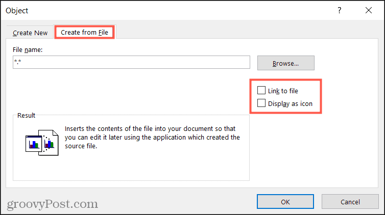Tick the Display as icon checkbox
This screenshot has height=215, width=385.
tap(261, 103)
